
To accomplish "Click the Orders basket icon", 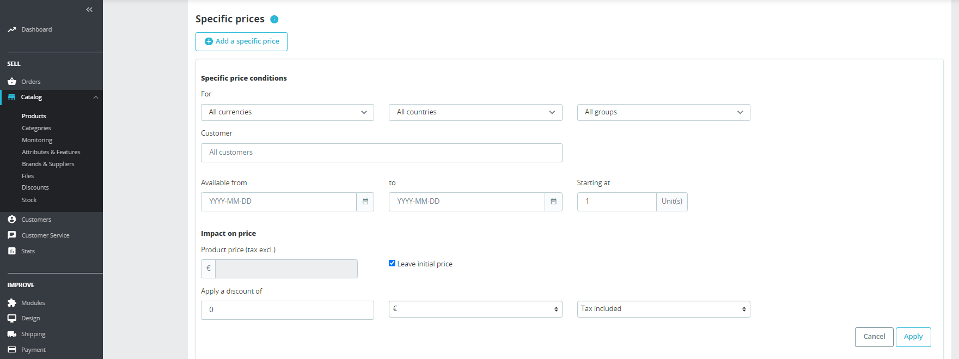I will (x=12, y=82).
